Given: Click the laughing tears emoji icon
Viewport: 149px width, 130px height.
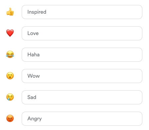Looking at the screenshot, I should (x=10, y=54).
